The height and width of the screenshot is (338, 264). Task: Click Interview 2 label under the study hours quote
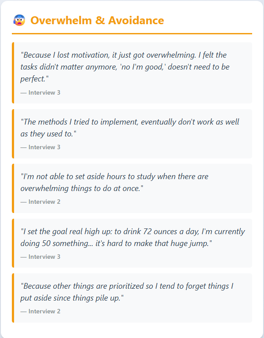click(x=40, y=202)
